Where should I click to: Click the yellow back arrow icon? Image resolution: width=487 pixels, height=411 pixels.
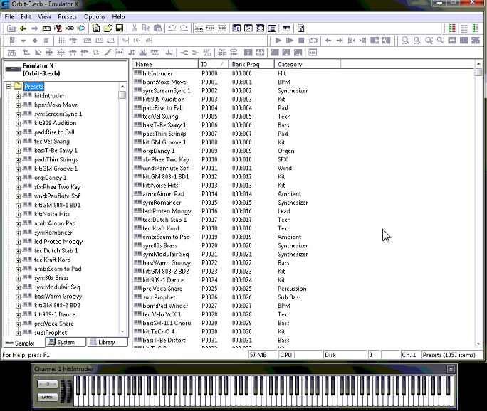(23, 28)
